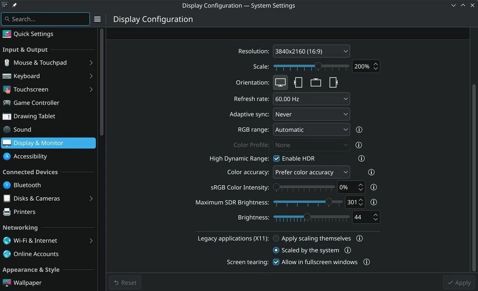Click the Maximum SDR Brightness info icon
Screen dimensions: 478x291
tap(374, 202)
